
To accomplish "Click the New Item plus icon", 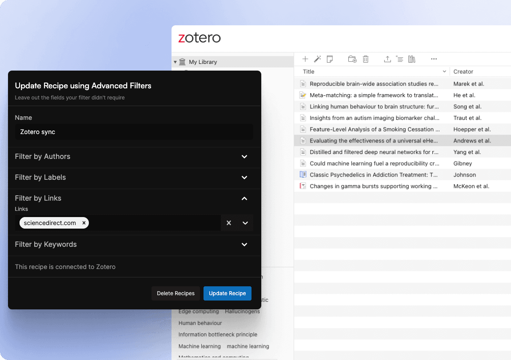I will 305,59.
